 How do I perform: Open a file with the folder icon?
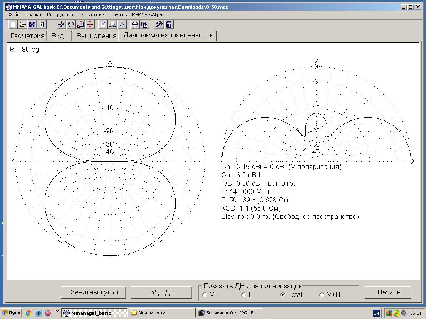[23, 25]
